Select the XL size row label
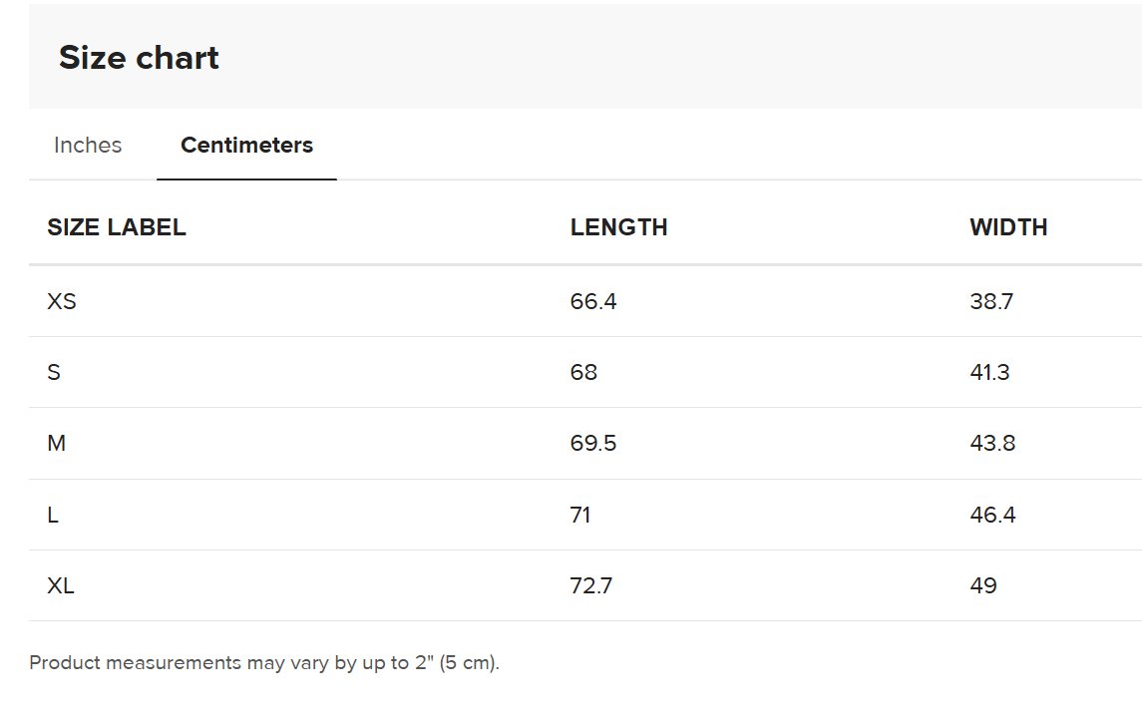 pyautogui.click(x=61, y=585)
